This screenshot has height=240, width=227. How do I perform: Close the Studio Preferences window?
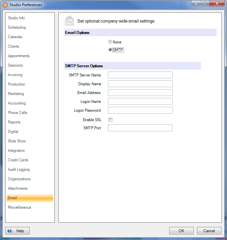(x=218, y=4)
